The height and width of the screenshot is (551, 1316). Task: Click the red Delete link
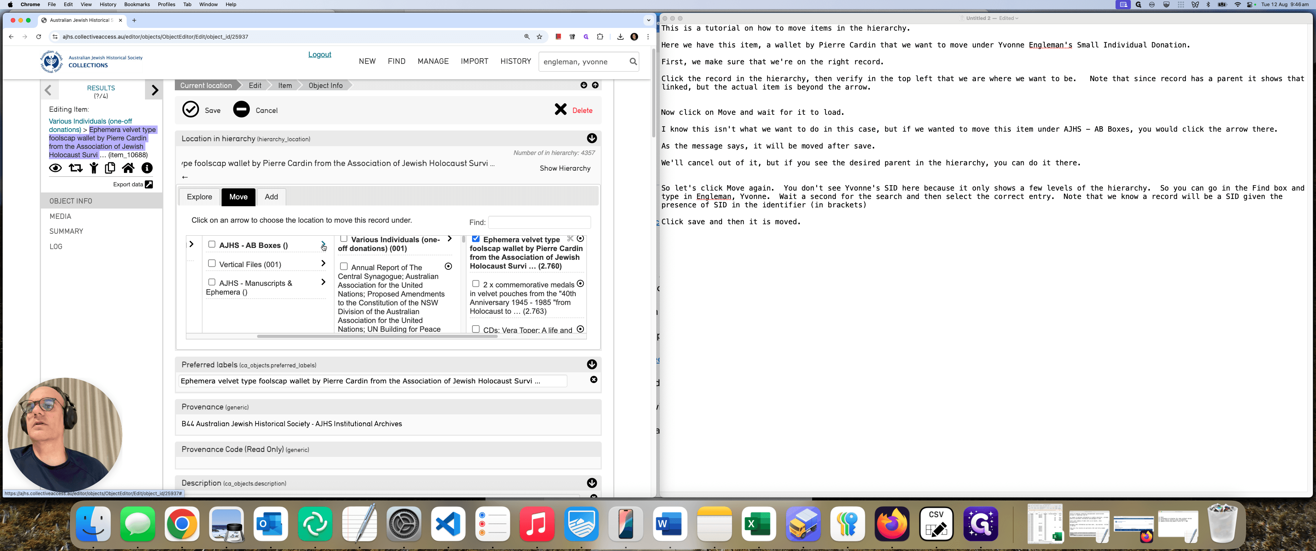[582, 111]
